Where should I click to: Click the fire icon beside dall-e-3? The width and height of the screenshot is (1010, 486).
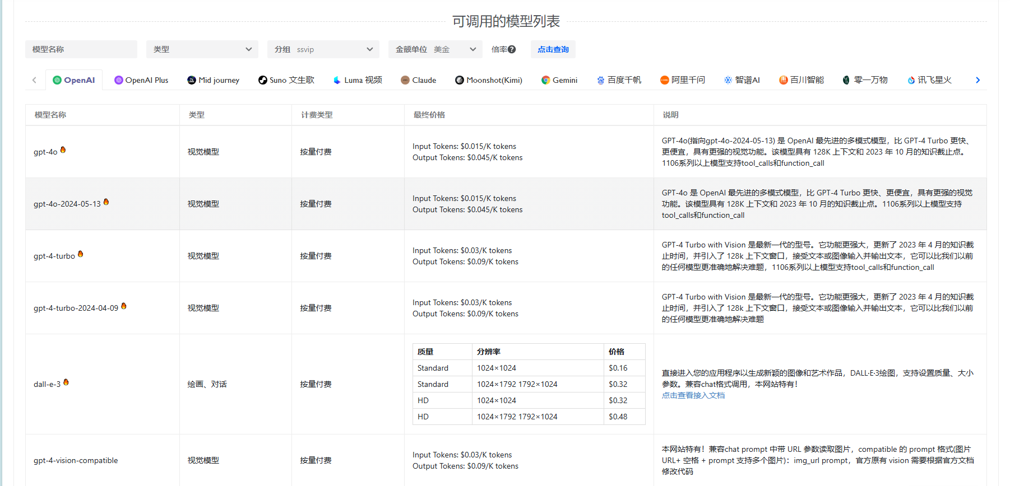[66, 382]
